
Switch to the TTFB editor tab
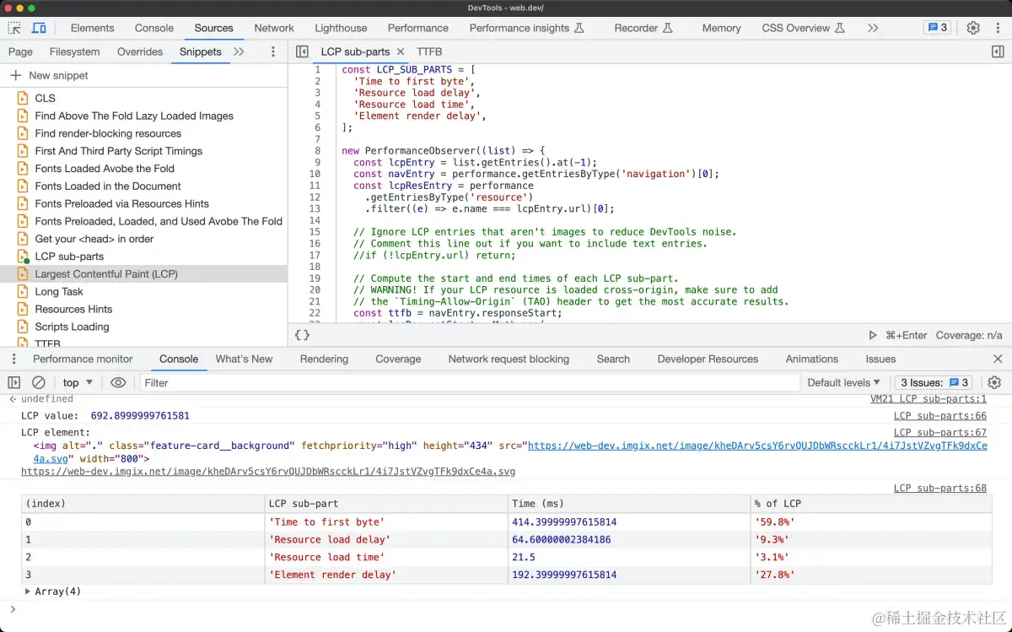click(429, 51)
